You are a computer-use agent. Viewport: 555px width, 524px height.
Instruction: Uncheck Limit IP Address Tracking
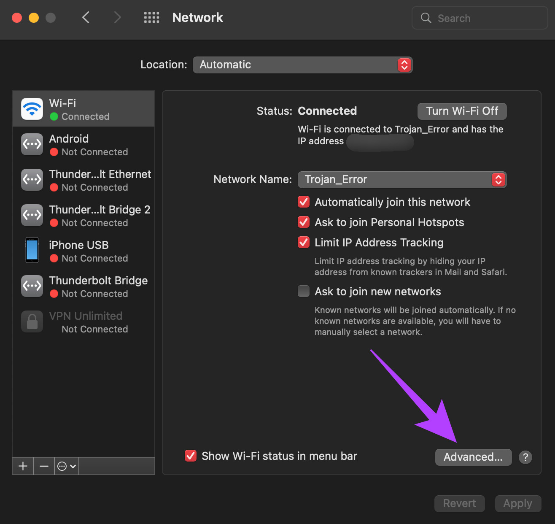pyautogui.click(x=303, y=242)
